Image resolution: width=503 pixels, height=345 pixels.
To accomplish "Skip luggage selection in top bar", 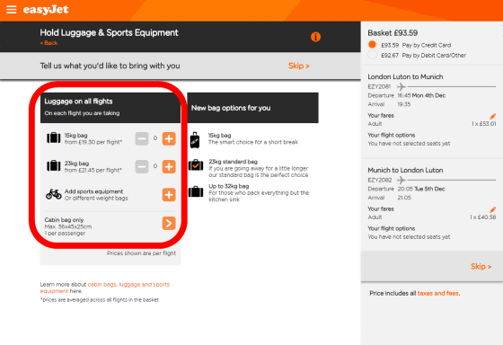I will pyautogui.click(x=298, y=66).
